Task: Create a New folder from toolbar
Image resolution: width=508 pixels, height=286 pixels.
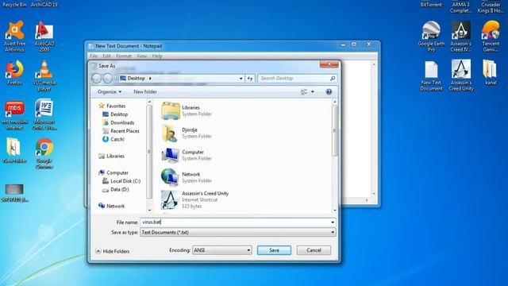Action: click(145, 92)
